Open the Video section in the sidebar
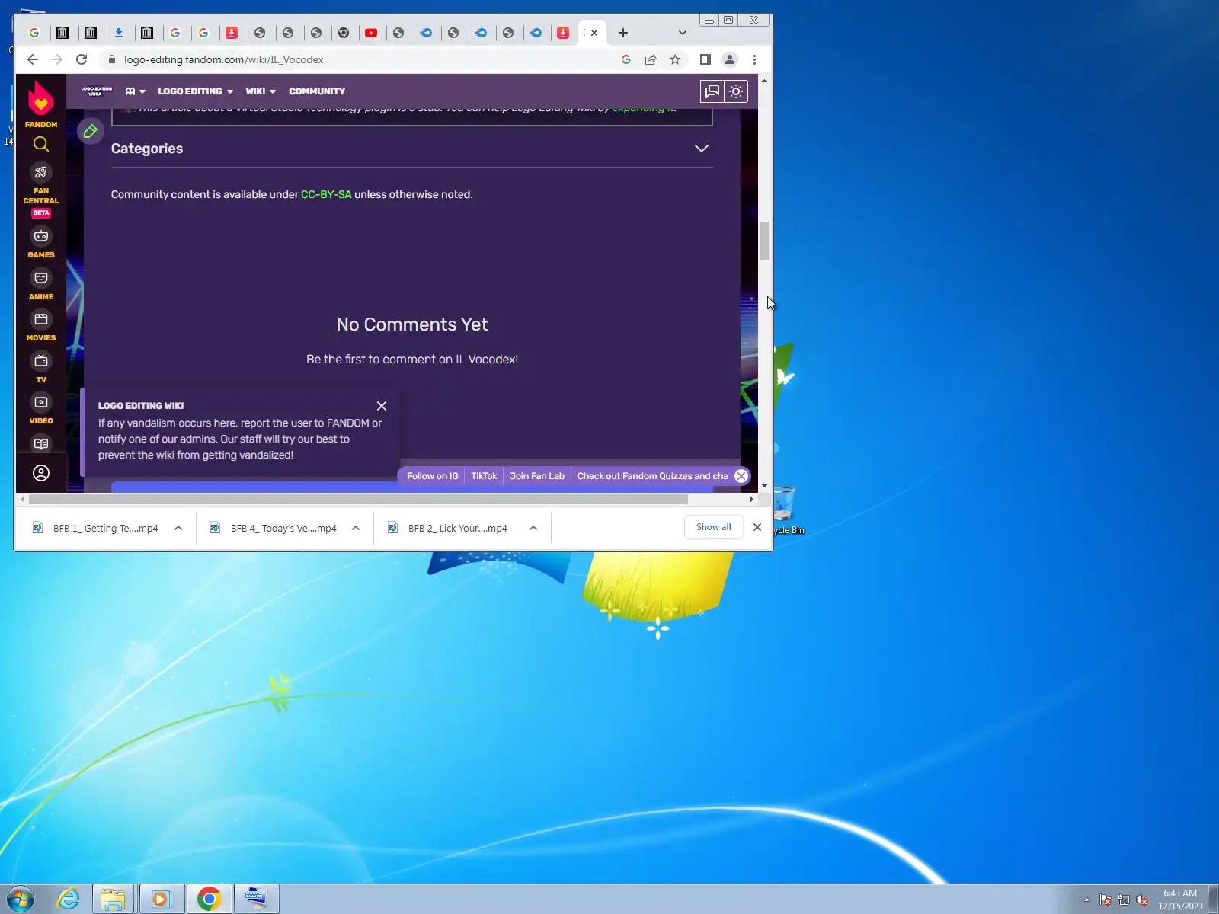The height and width of the screenshot is (914, 1219). point(41,409)
